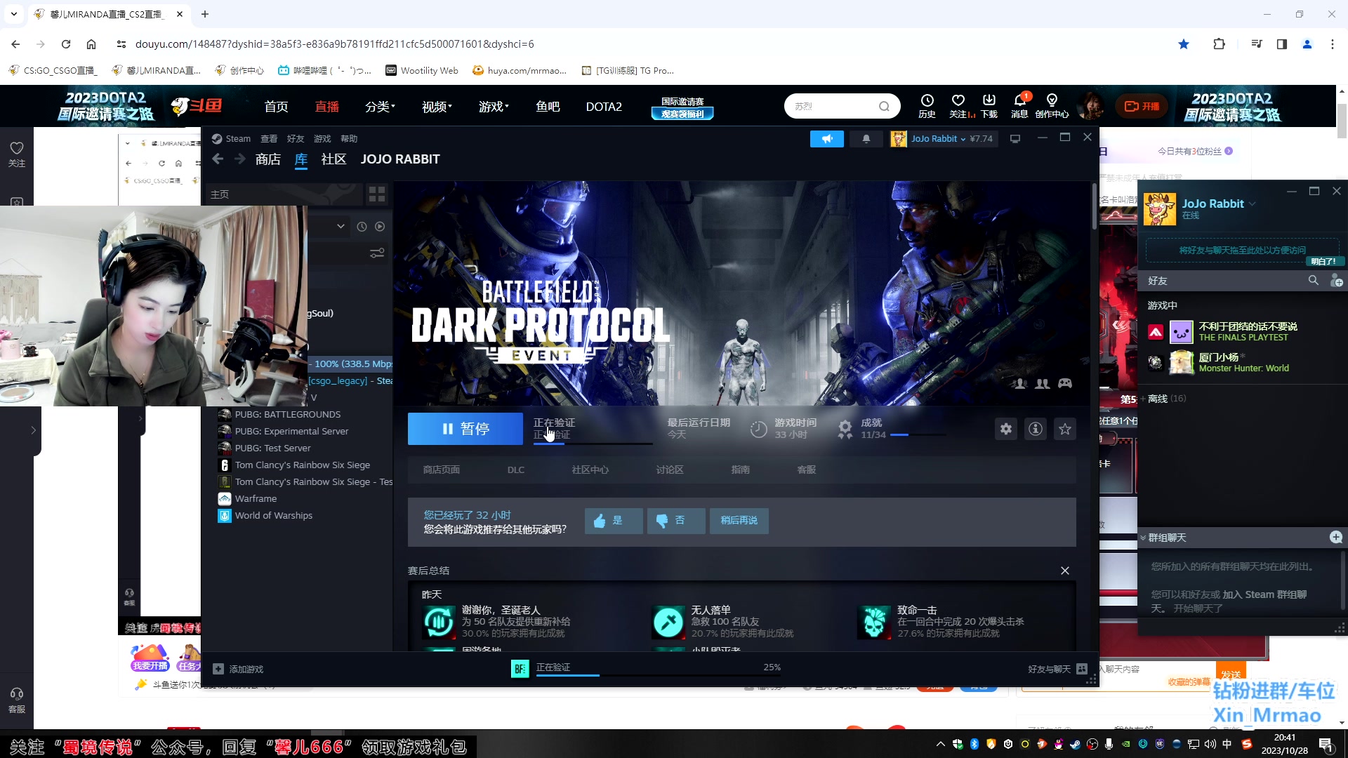Expand the library filter dropdown chevron

pyautogui.click(x=341, y=227)
